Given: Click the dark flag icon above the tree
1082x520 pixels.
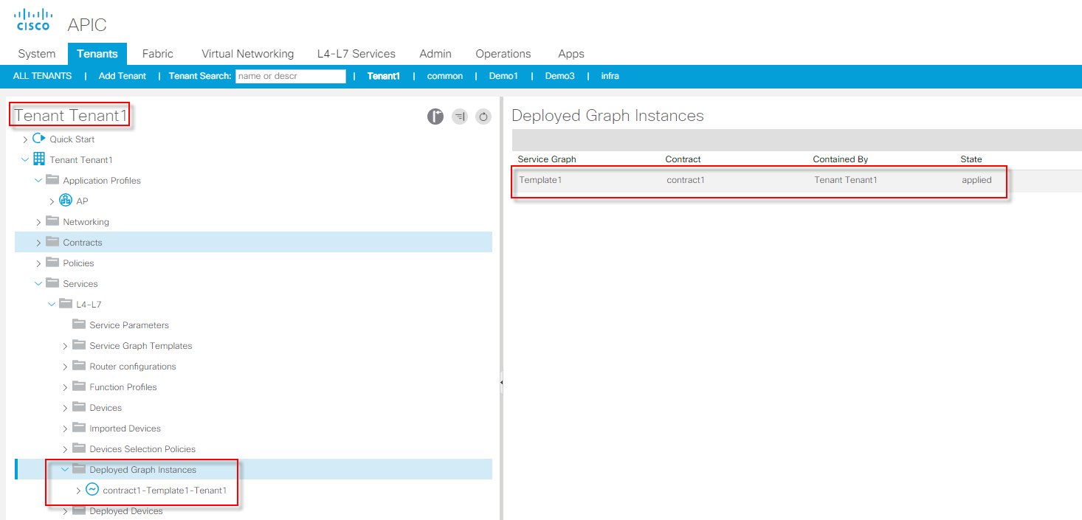Looking at the screenshot, I should 435,117.
